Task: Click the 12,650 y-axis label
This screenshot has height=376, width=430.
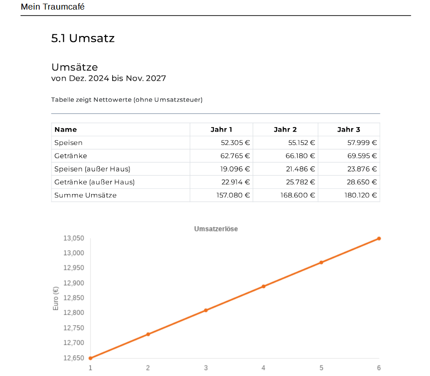Action: (73, 358)
